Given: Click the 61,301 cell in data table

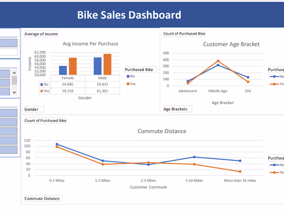Looking at the screenshot, I should click(x=102, y=91).
